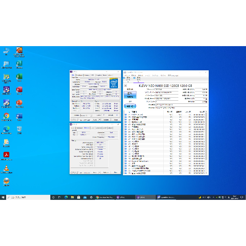Open the Recycle Bin on the desktop
246x246 pixels.
19,130
